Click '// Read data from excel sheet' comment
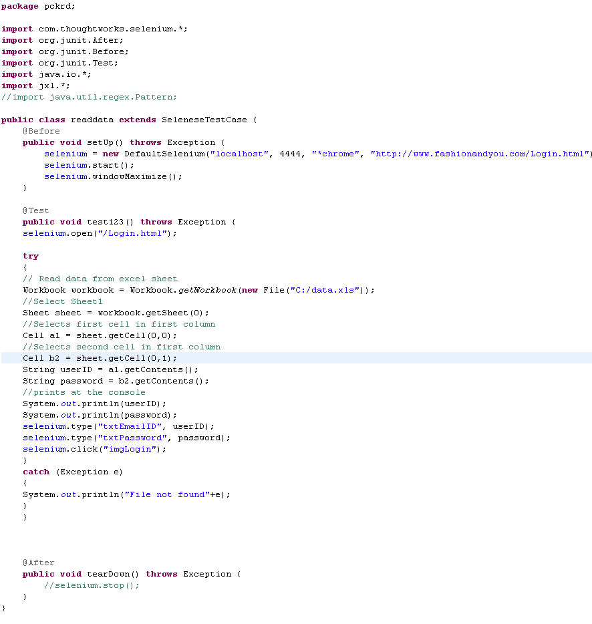This screenshot has width=592, height=624. click(100, 279)
